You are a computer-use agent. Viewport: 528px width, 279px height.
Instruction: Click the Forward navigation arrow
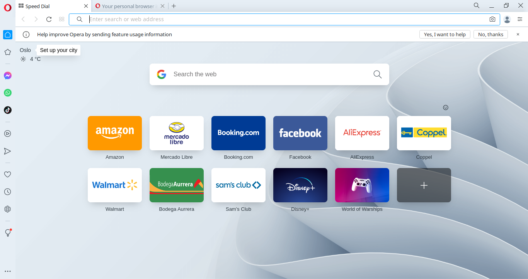(36, 19)
